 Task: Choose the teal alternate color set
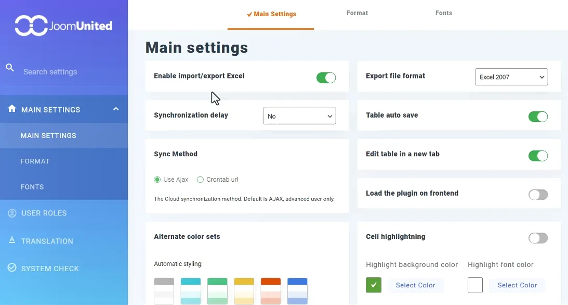(x=191, y=291)
